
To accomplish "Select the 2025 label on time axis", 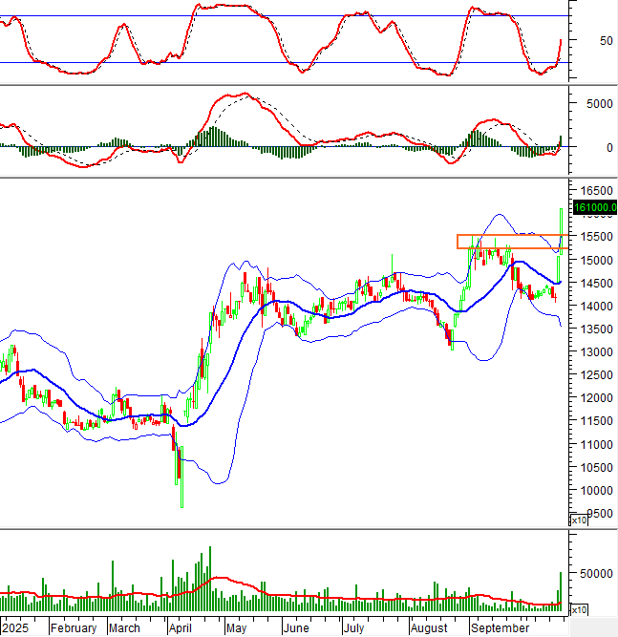I will click(15, 628).
